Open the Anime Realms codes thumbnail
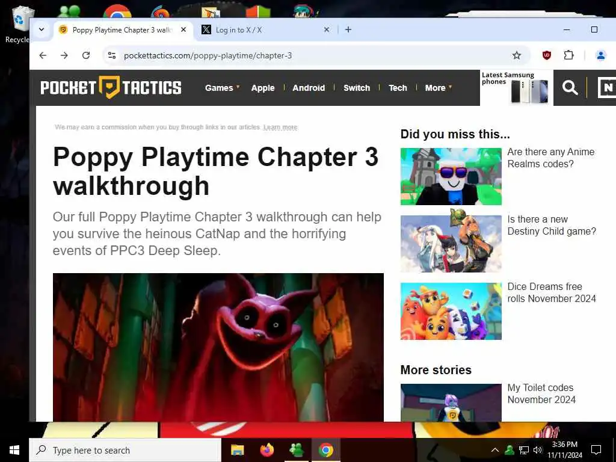The image size is (616, 462). click(451, 176)
